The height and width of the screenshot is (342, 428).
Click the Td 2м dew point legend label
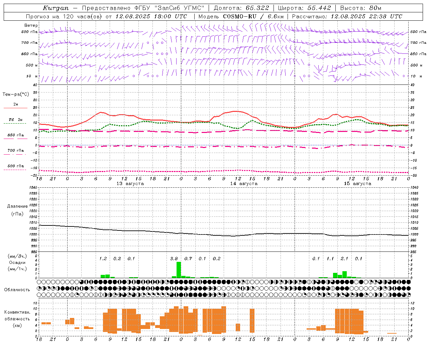click(16, 120)
